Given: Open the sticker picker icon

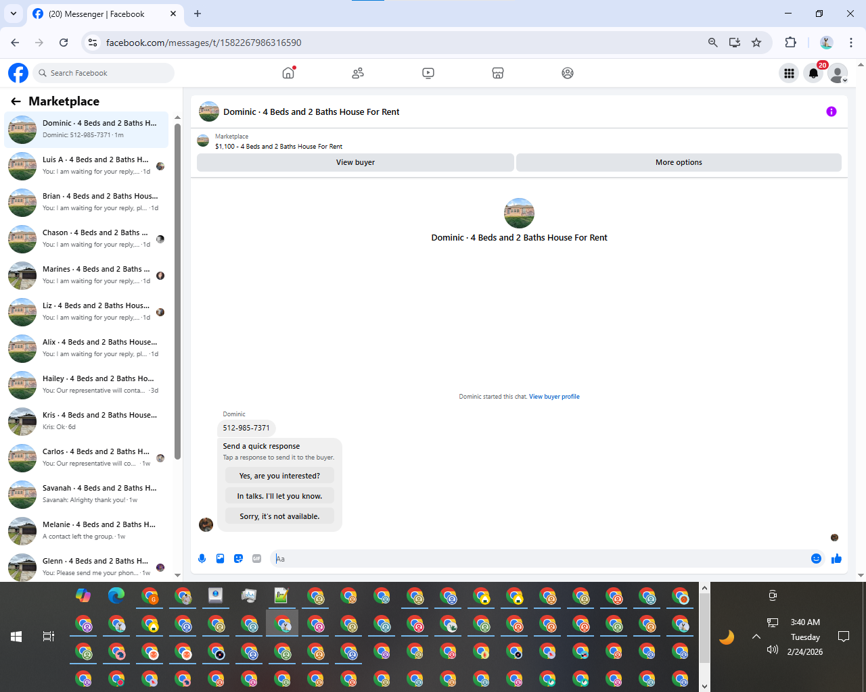Looking at the screenshot, I should point(238,558).
